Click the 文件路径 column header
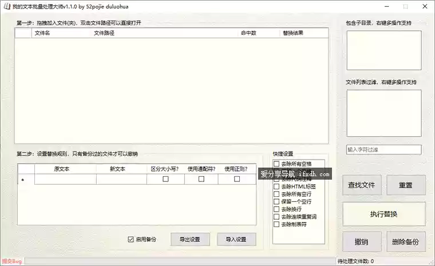The height and width of the screenshot is (266, 435). (164, 33)
